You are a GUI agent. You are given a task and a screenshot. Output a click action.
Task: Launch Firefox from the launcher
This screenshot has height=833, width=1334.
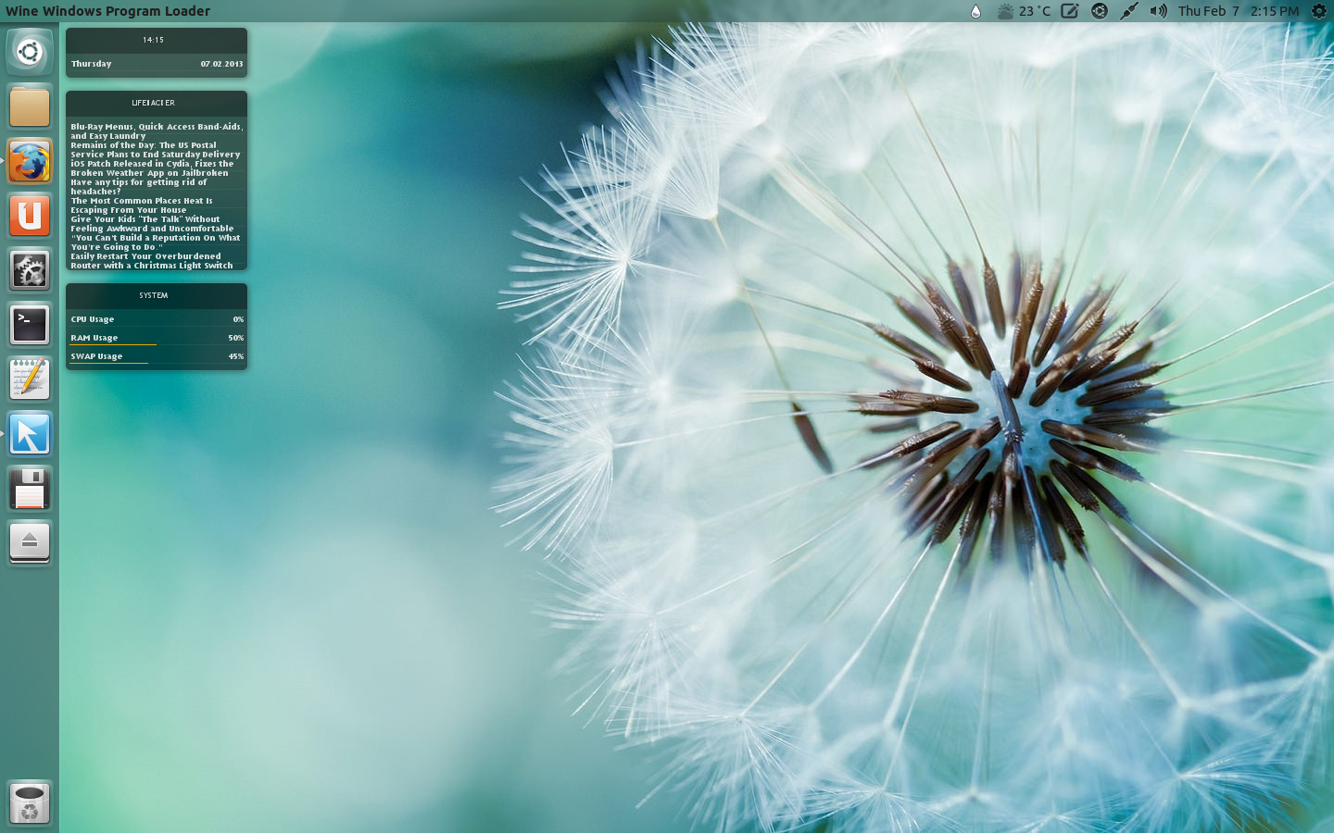30,161
